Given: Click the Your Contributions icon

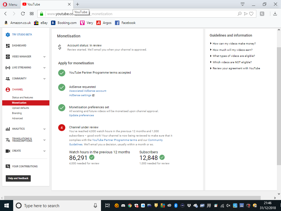Looking at the screenshot, I should (8, 166).
